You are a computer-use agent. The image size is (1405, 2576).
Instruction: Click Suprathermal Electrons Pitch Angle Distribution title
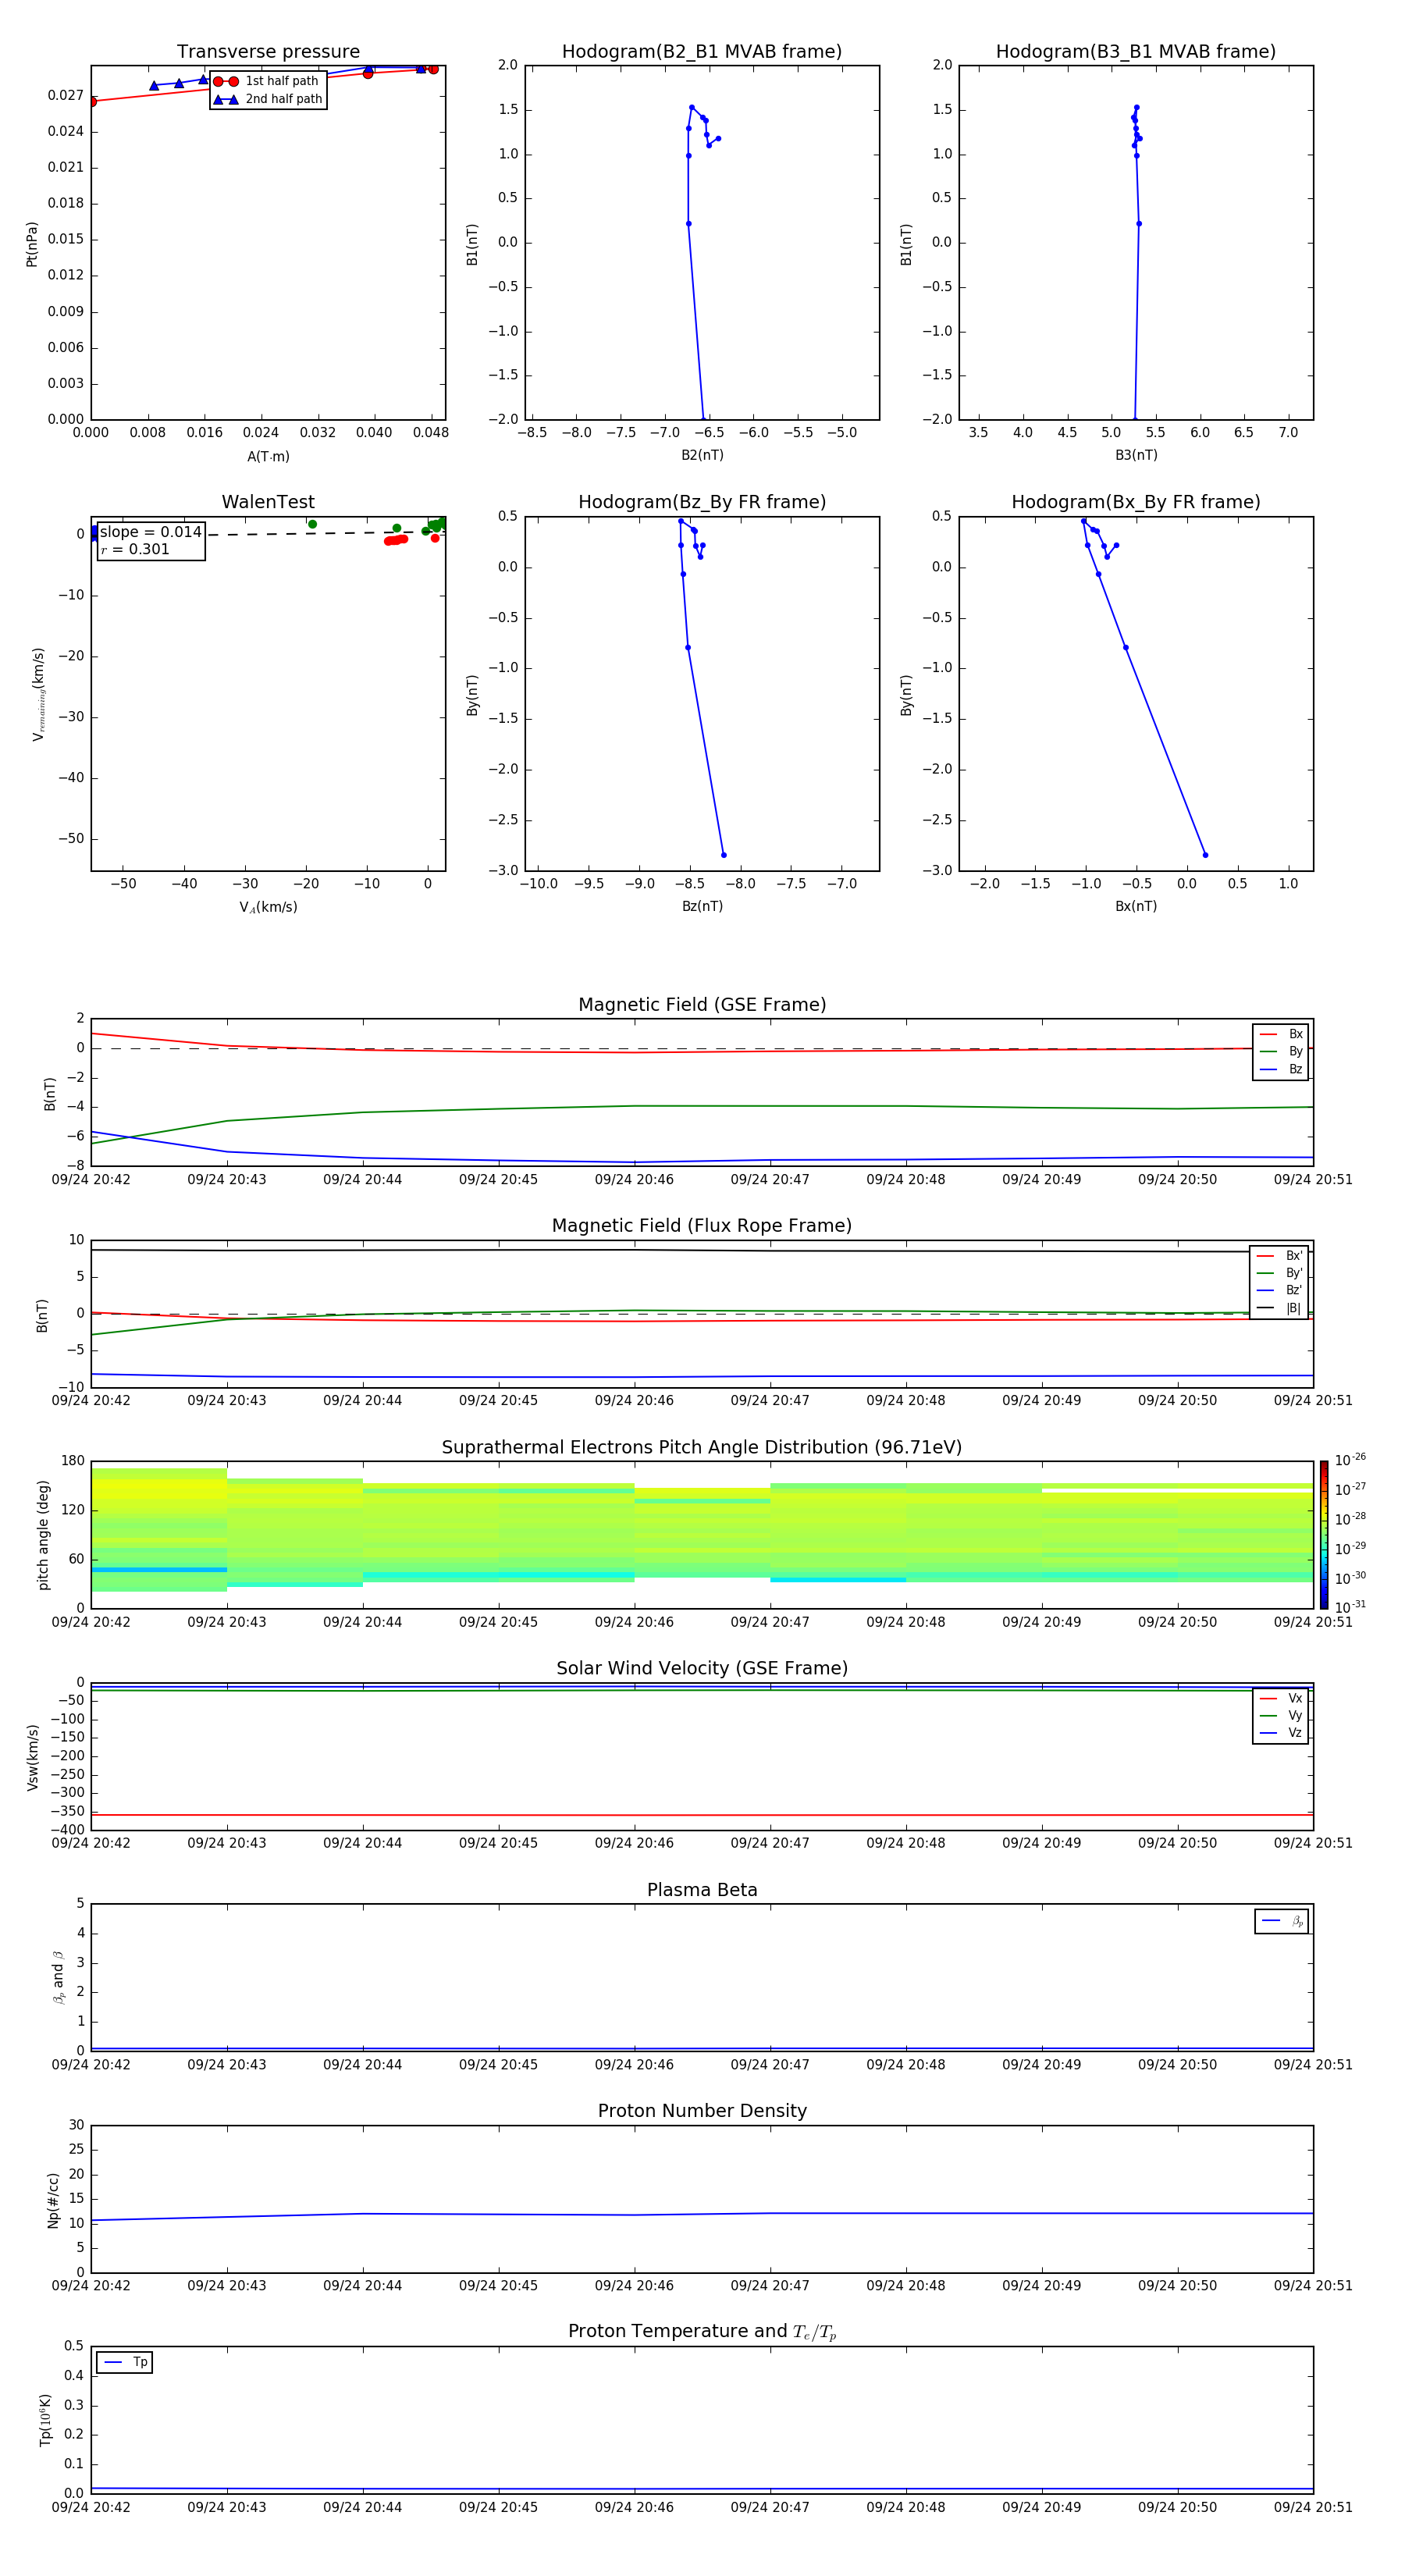702,1448
